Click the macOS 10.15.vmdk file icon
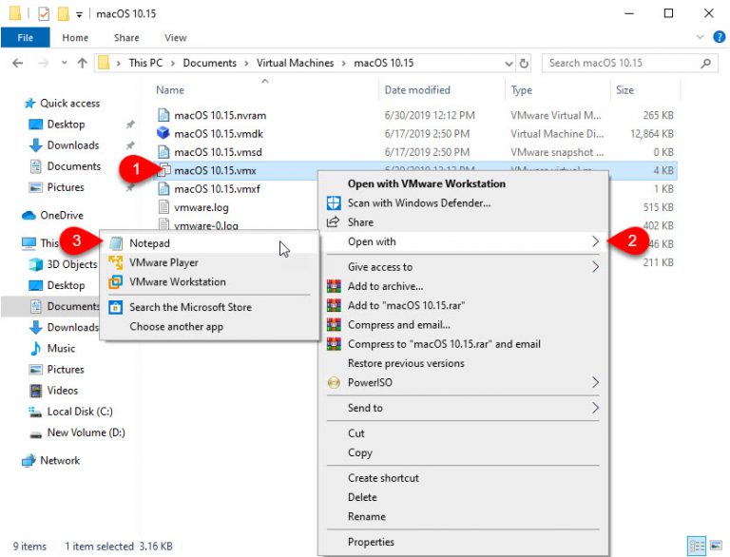730x557 pixels. (x=163, y=134)
